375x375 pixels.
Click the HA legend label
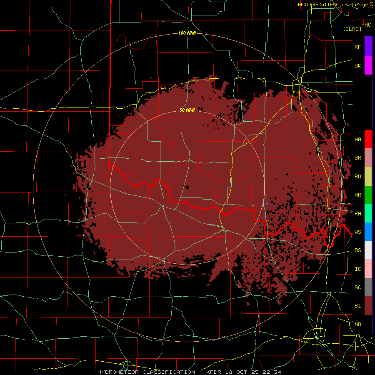tap(357, 139)
